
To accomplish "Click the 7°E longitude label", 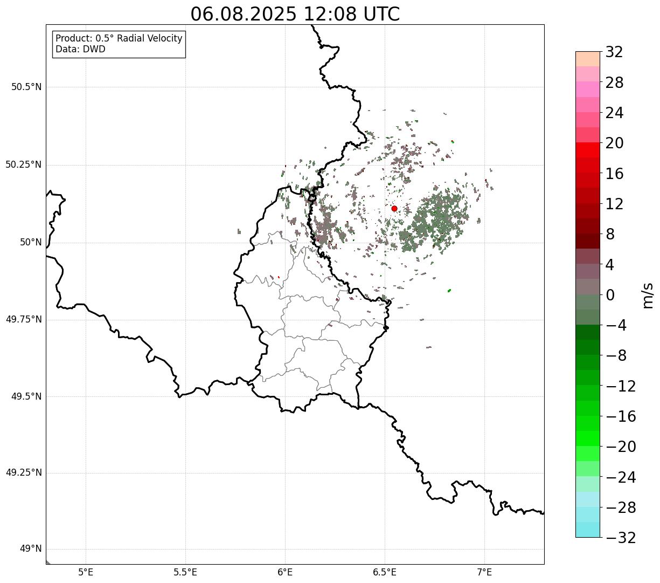I will point(484,572).
